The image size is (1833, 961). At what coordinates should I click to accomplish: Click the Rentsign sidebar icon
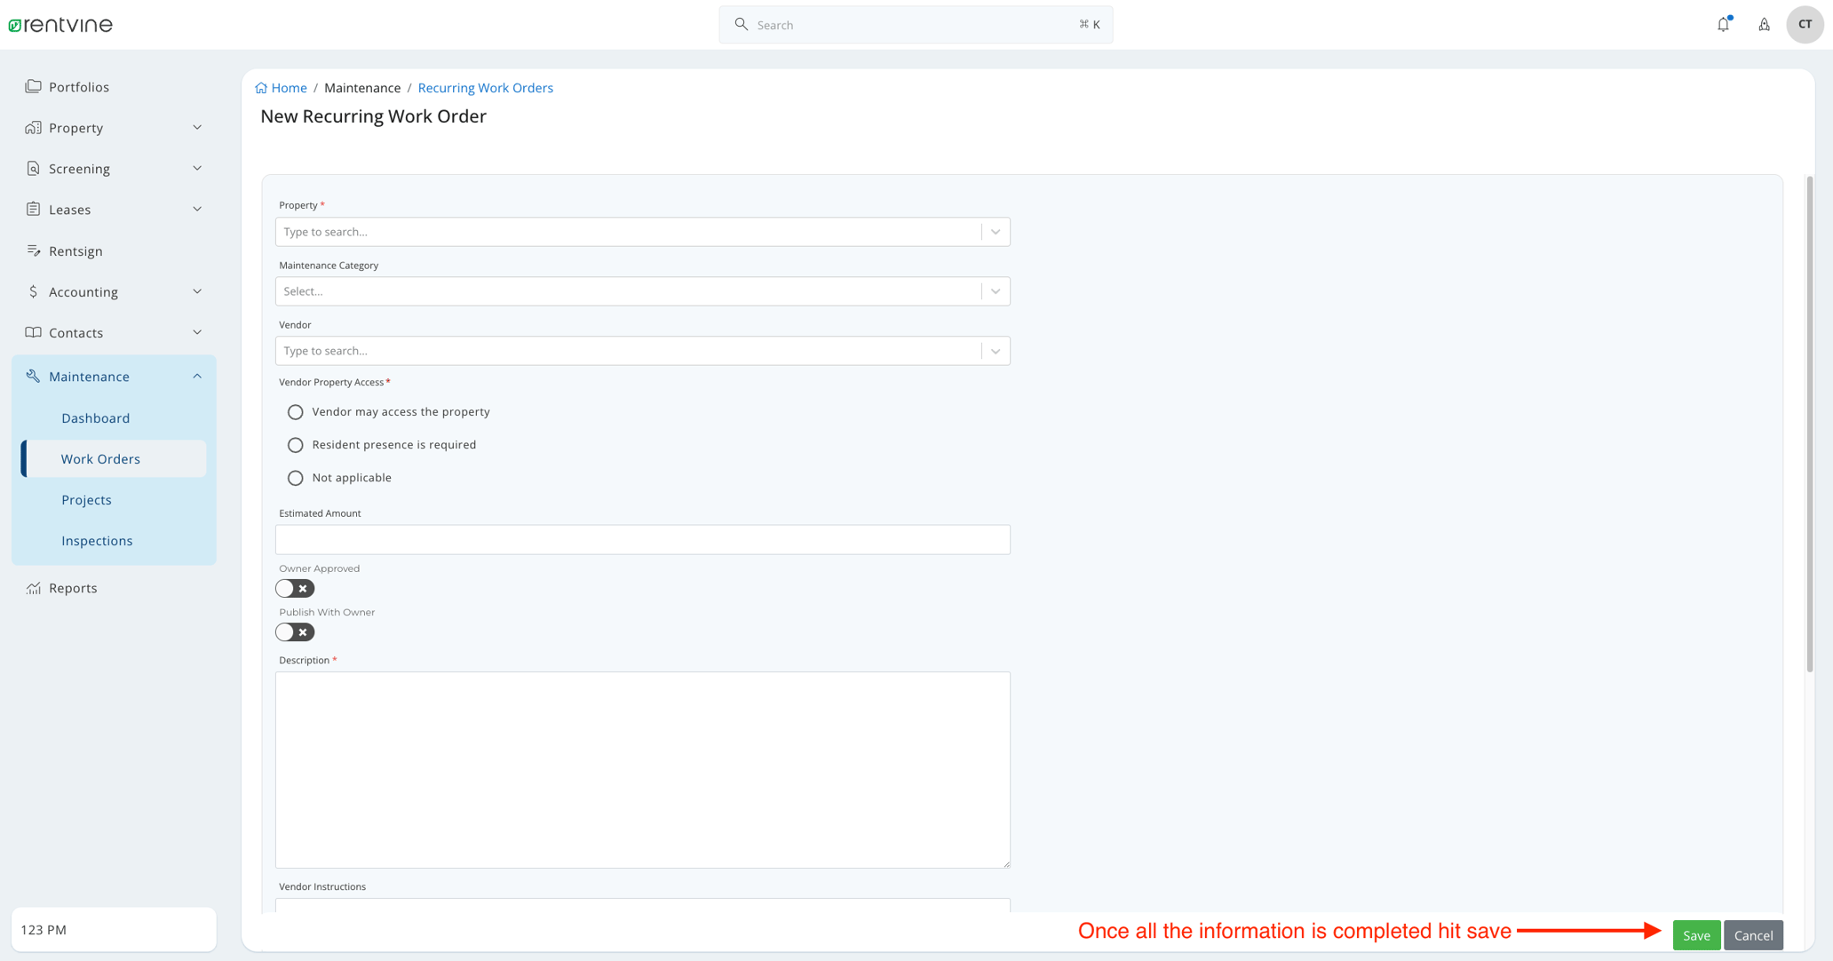click(33, 250)
